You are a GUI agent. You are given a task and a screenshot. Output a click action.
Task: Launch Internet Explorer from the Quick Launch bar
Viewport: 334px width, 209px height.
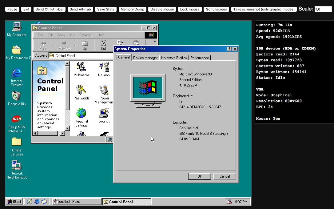pyautogui.click(x=37, y=202)
